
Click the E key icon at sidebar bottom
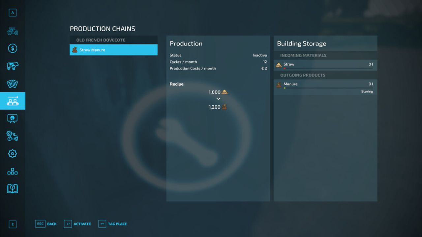coord(13,224)
